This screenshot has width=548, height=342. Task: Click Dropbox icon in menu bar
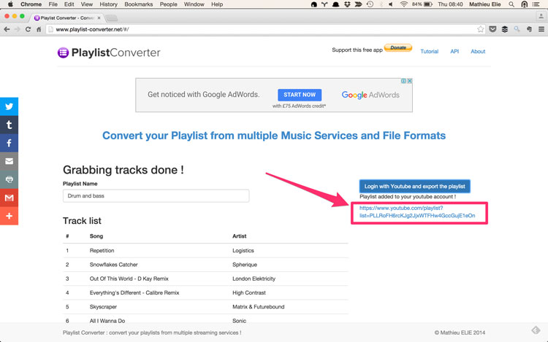pos(347,4)
